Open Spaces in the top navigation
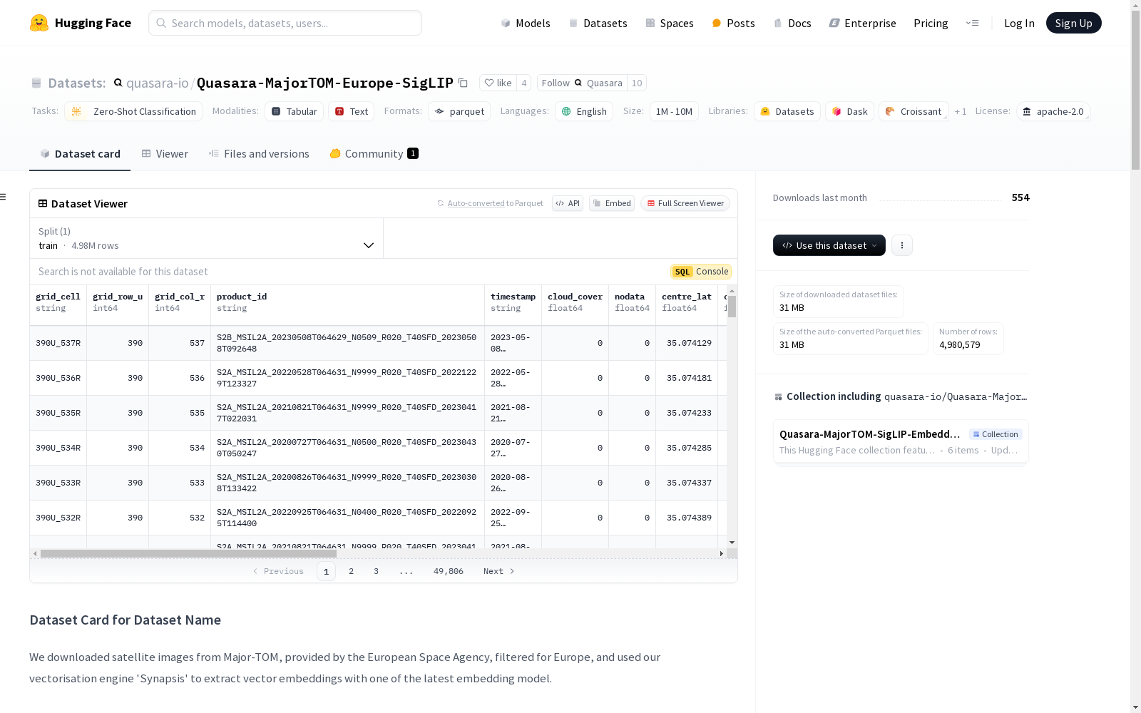1141x713 pixels. 670,23
